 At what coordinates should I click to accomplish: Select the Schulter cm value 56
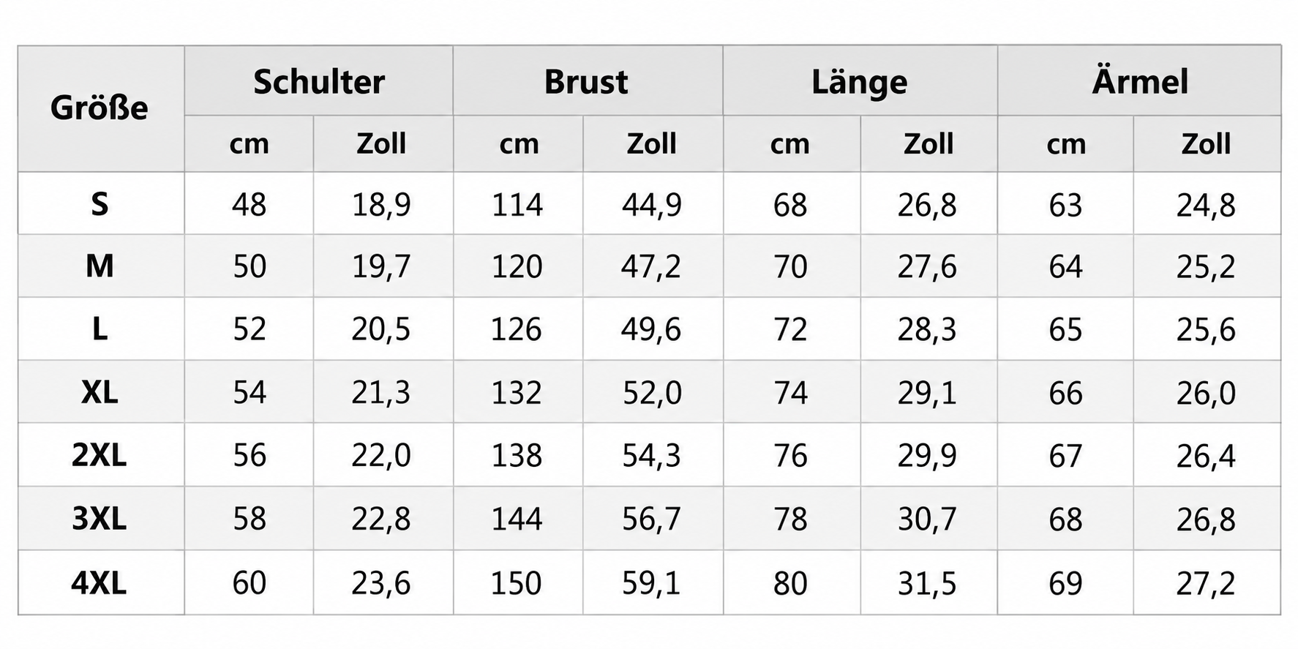(250, 456)
